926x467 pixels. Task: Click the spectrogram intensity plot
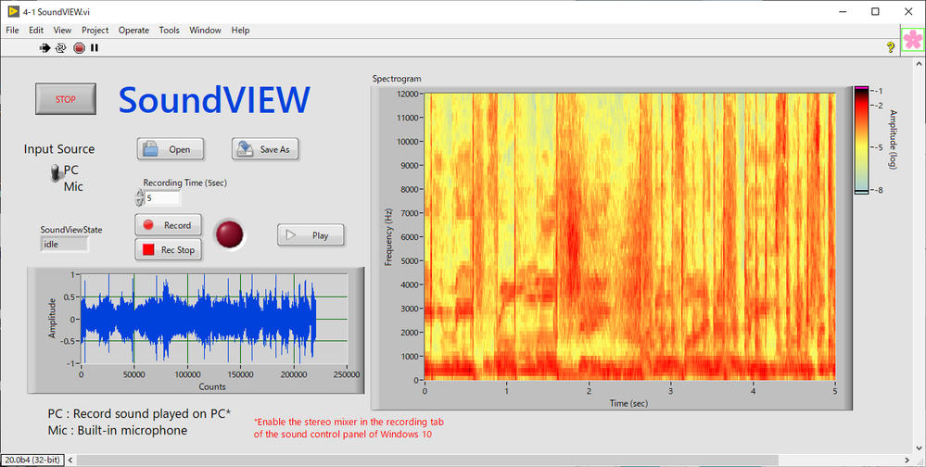[x=629, y=236]
